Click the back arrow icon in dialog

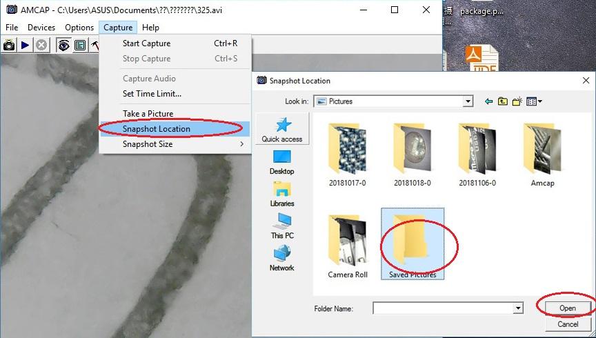[x=489, y=101]
